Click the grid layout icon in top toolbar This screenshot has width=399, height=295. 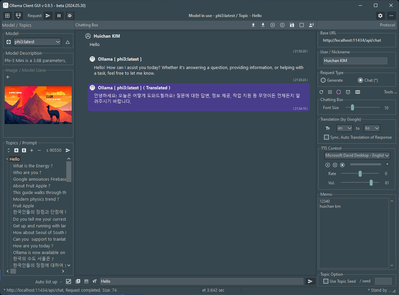pyautogui.click(x=7, y=16)
